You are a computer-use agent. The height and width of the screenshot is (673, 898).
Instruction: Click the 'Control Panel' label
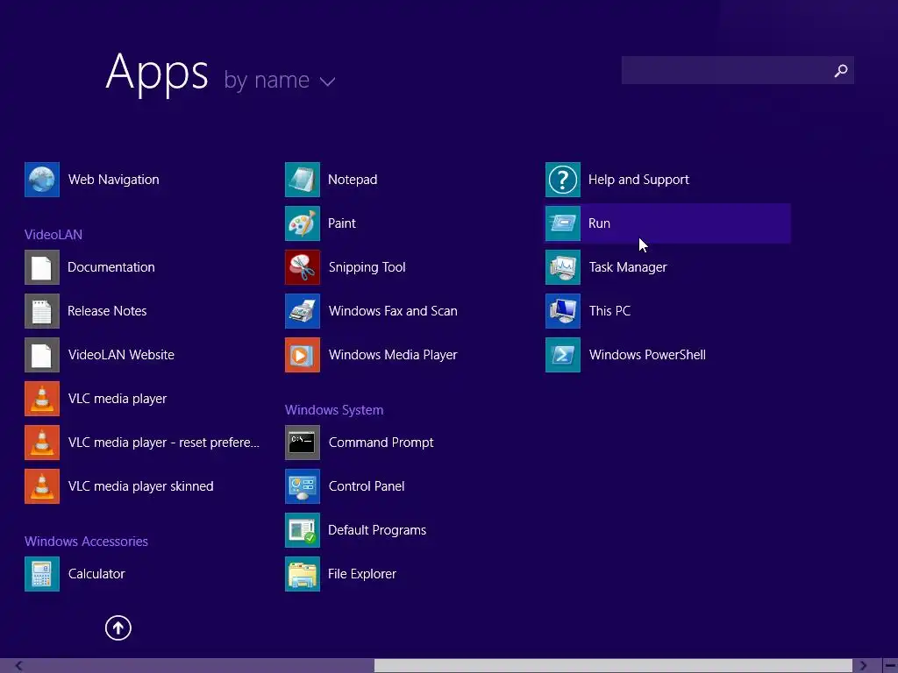[x=367, y=486]
